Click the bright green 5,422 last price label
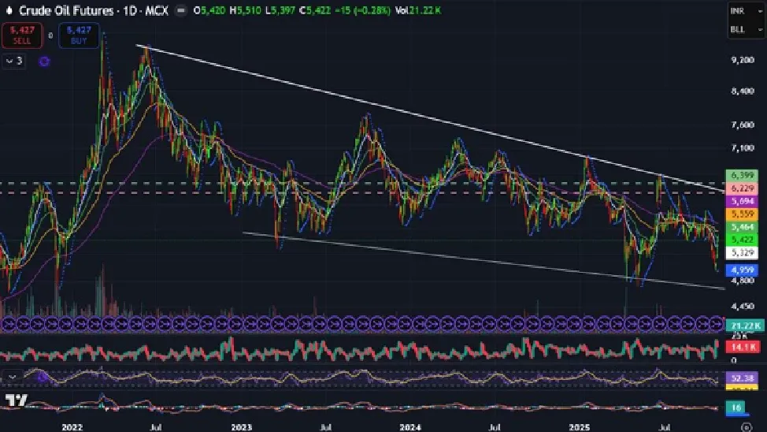Image resolution: width=767 pixels, height=432 pixels. [742, 240]
